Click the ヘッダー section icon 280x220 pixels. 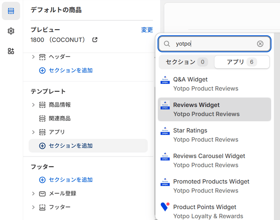point(42,57)
